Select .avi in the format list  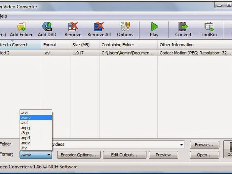pyautogui.click(x=36, y=113)
